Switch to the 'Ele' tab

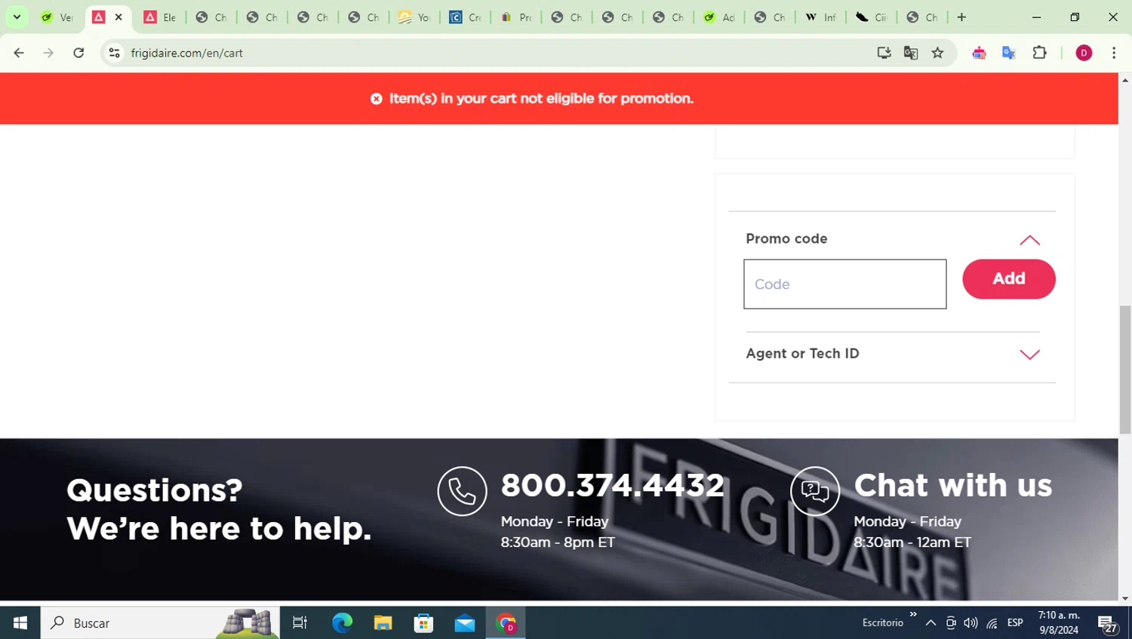click(x=160, y=17)
